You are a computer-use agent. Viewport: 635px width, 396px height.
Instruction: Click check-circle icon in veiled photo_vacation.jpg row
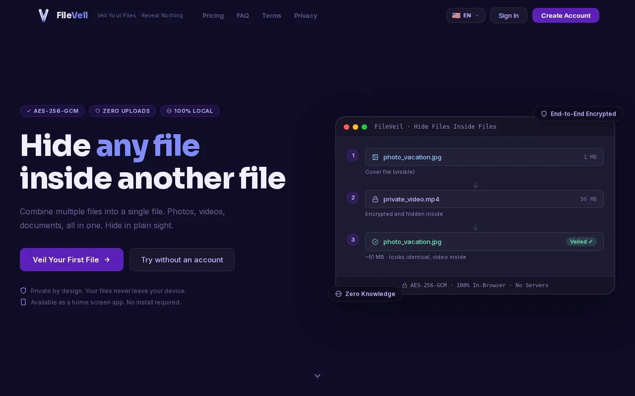point(375,242)
